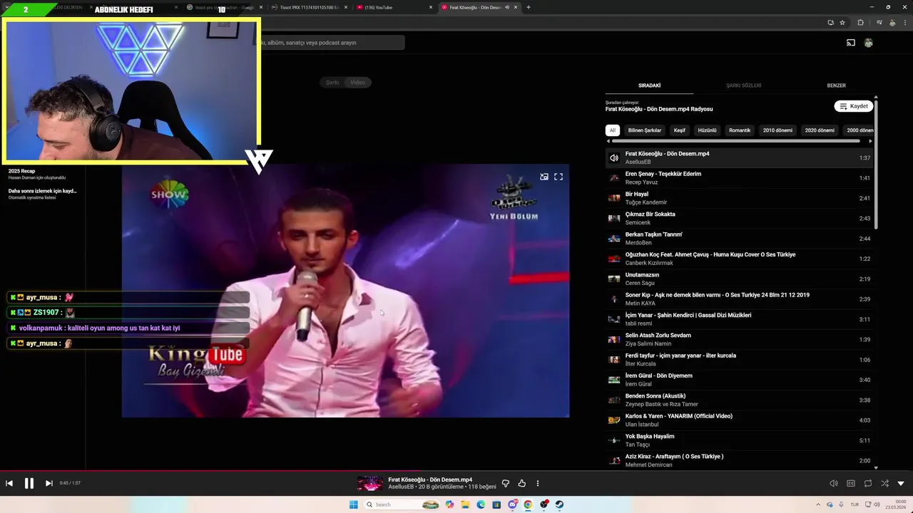Open the Chrome profile avatar in toolbar

[x=892, y=22]
